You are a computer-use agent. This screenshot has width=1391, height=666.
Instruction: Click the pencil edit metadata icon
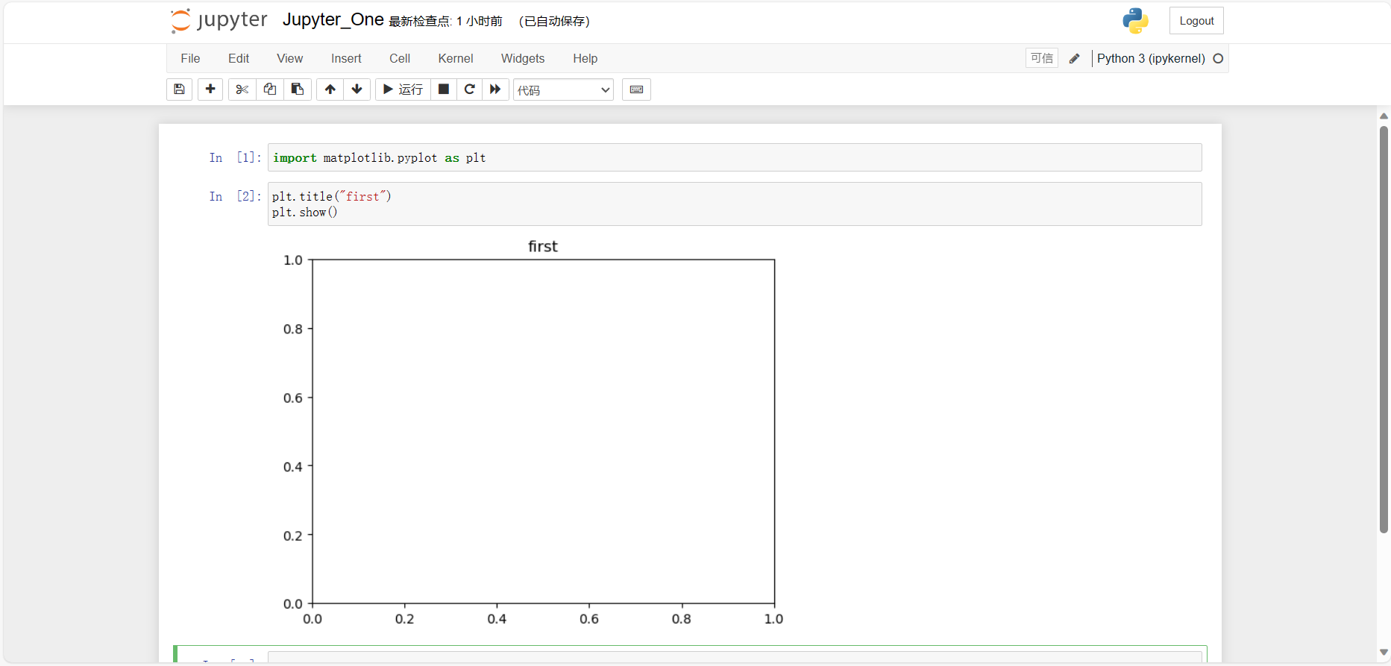click(1074, 58)
